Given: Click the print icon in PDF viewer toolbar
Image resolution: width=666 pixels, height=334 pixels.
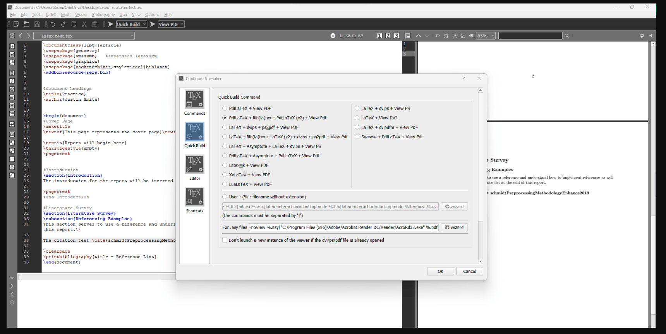Looking at the screenshot, I should coord(642,36).
